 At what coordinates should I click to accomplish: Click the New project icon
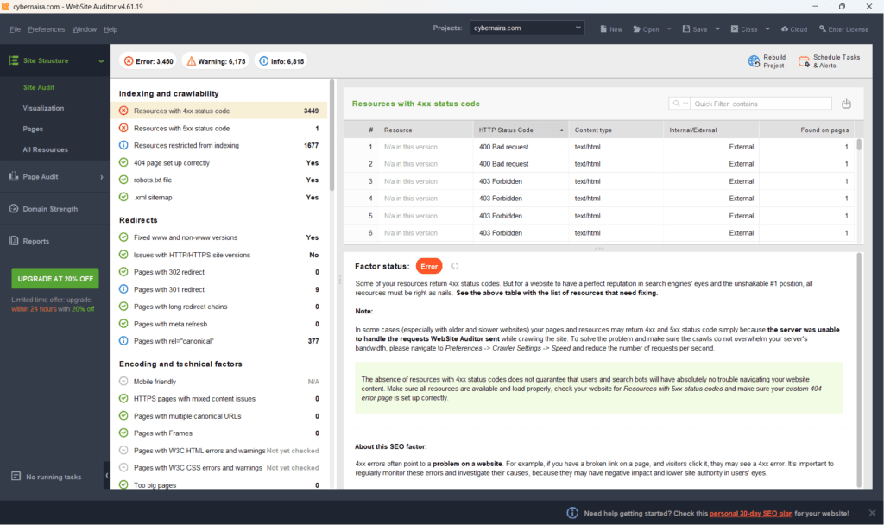(x=603, y=29)
